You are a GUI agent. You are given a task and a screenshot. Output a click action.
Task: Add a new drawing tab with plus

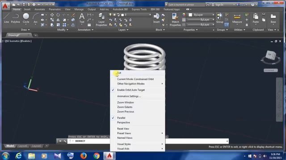pos(36,35)
